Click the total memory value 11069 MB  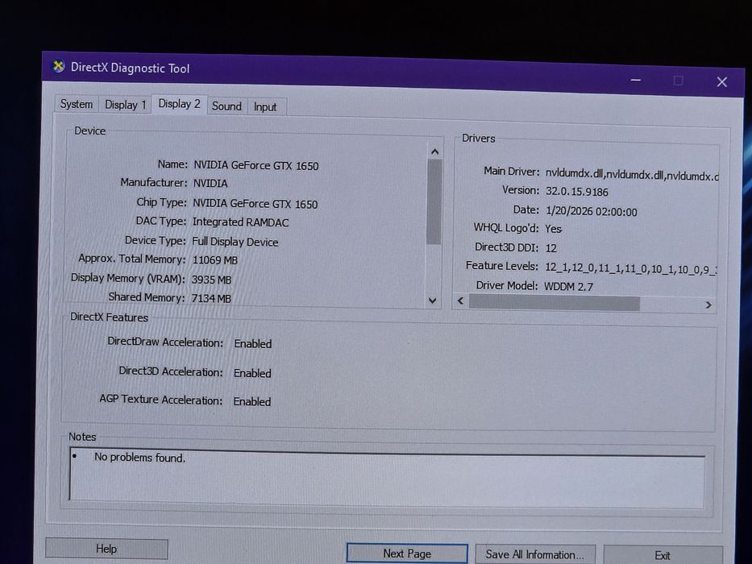pos(215,260)
